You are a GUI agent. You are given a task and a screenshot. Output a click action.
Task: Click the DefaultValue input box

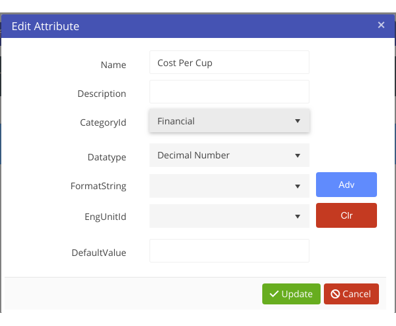[x=229, y=251]
